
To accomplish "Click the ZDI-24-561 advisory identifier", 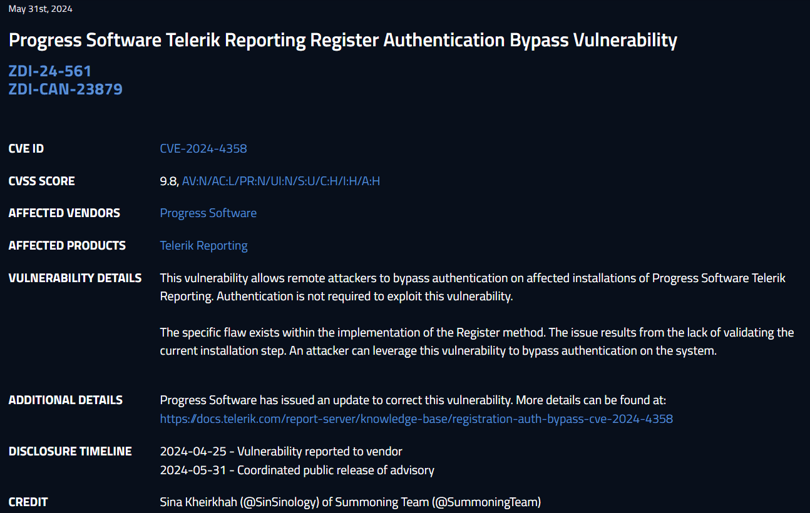I will tap(50, 71).
